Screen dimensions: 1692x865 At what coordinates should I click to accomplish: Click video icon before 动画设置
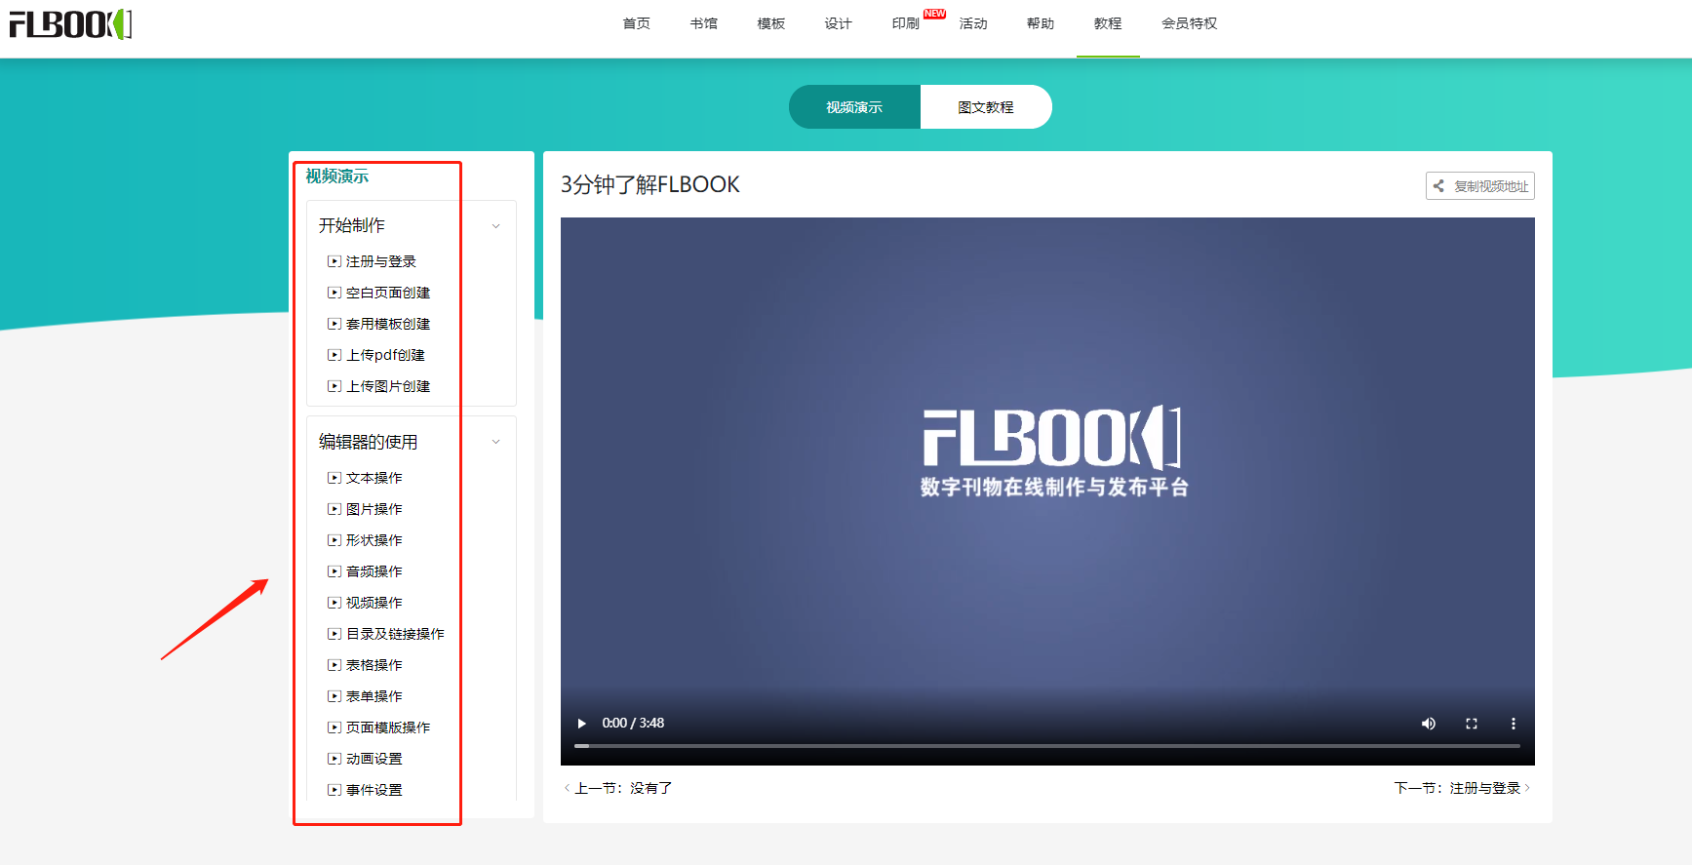pos(334,759)
